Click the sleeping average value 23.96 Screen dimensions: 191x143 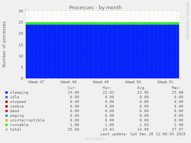tap(143, 93)
